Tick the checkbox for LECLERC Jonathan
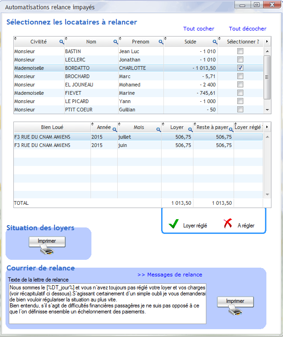Screen dimensions: 283x337 (x=240, y=60)
